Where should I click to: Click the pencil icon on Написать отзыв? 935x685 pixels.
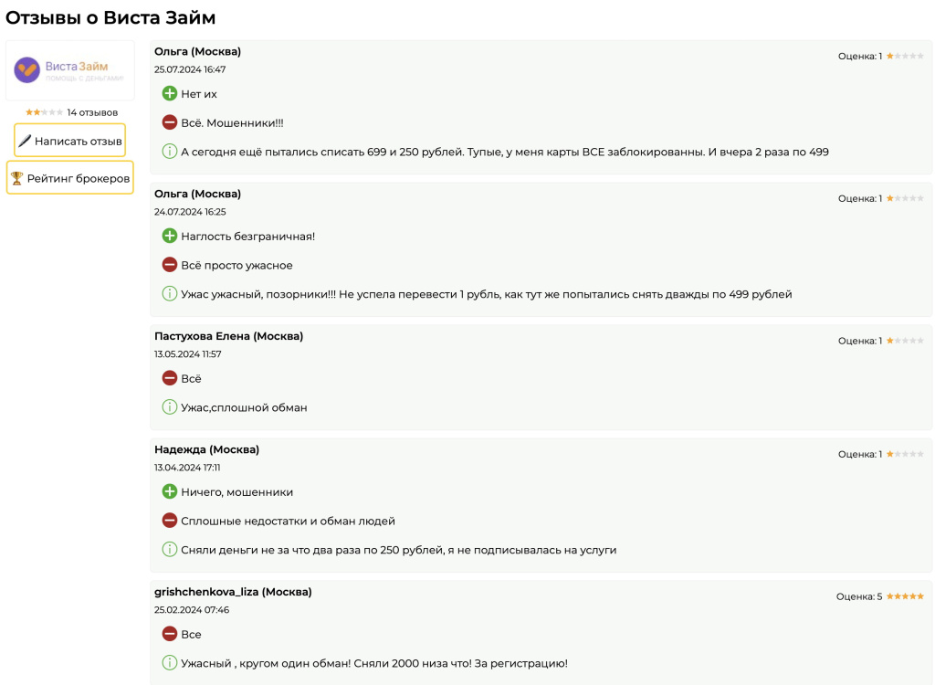tap(25, 141)
